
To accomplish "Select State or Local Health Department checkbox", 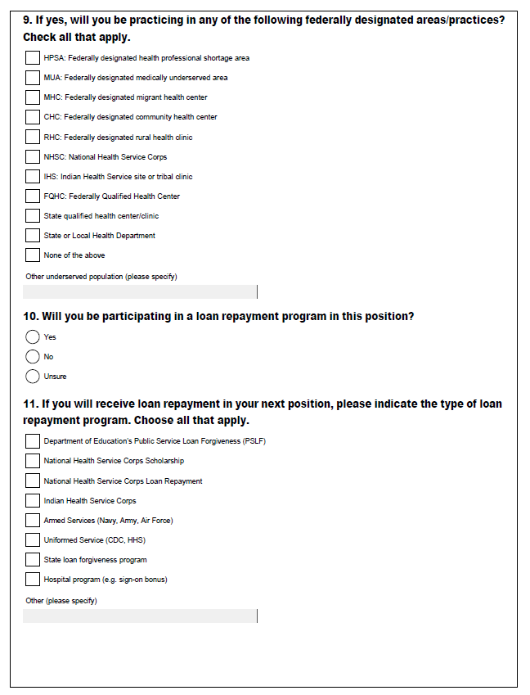I will tap(32, 235).
